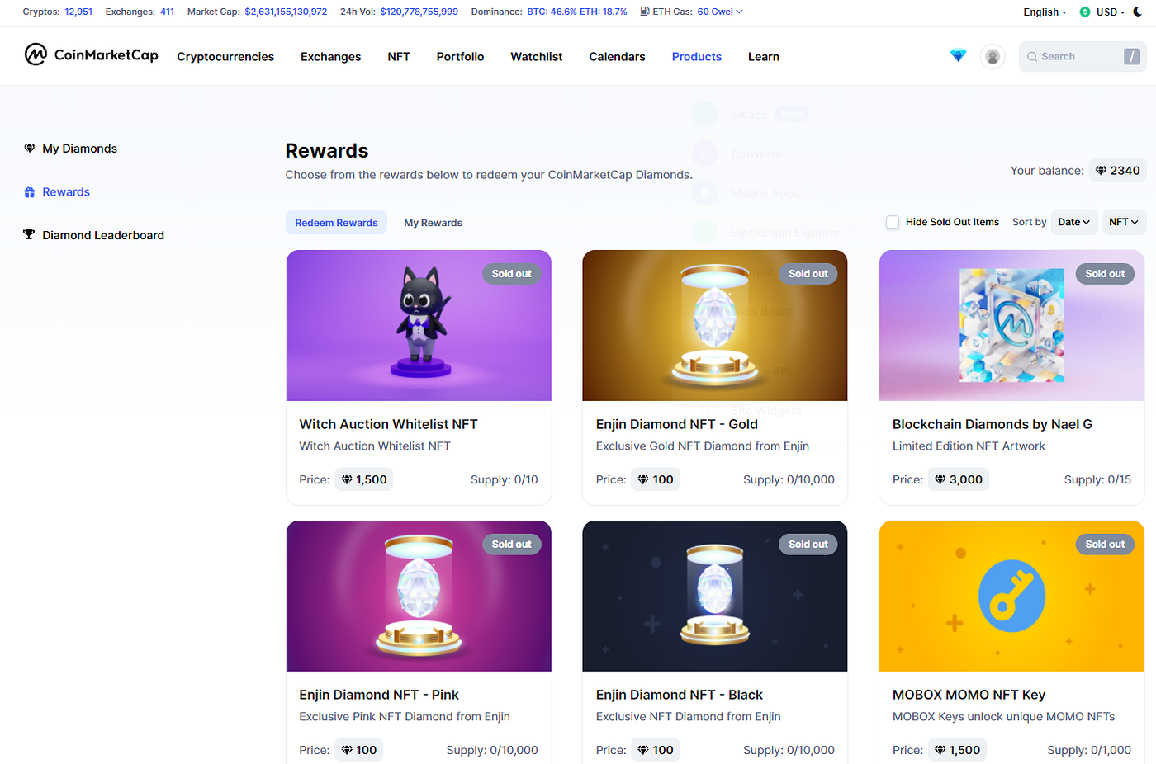
Task: Expand the Sort by Date dropdown
Action: coord(1074,222)
